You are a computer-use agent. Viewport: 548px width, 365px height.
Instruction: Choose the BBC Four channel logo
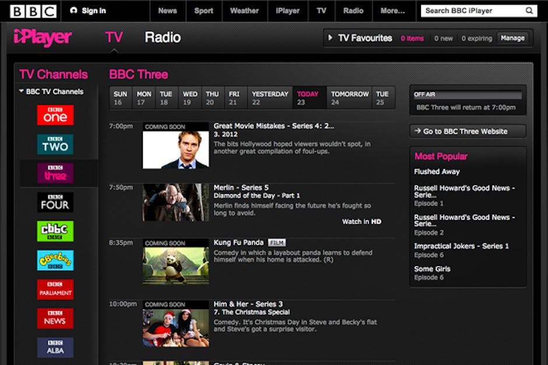coord(55,202)
